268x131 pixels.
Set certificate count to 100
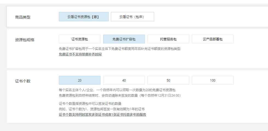213,80
